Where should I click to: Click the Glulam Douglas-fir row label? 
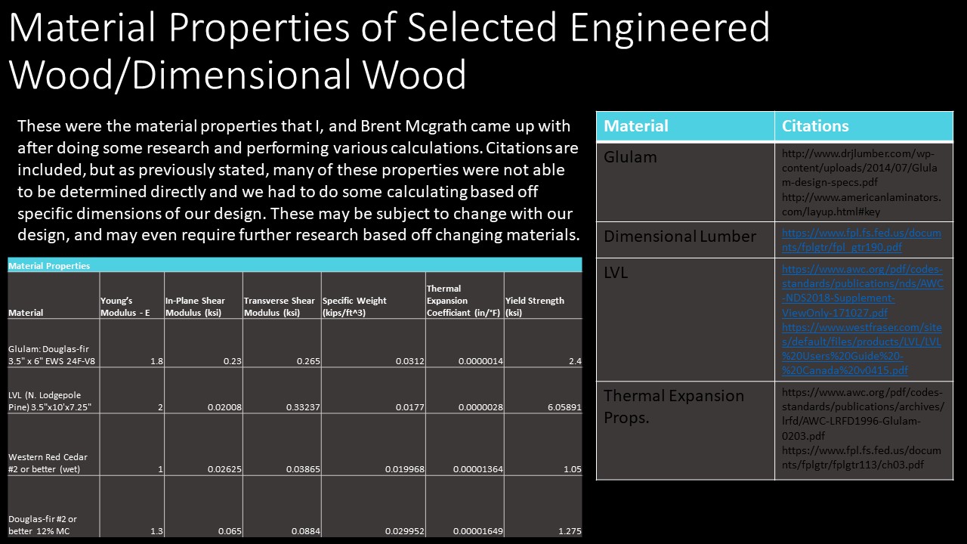click(52, 354)
